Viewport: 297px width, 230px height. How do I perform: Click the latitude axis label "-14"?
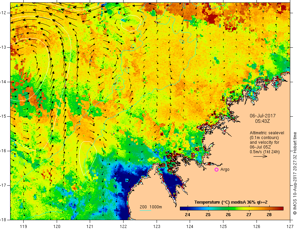[3, 82]
